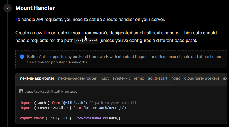Switch to the next-js-pages-router tab
This screenshot has width=229, height=127.
point(77,78)
